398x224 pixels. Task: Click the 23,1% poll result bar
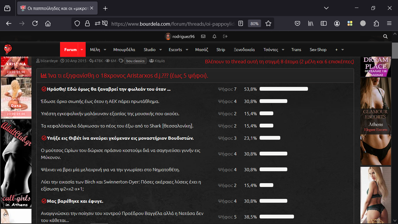tap(270, 138)
